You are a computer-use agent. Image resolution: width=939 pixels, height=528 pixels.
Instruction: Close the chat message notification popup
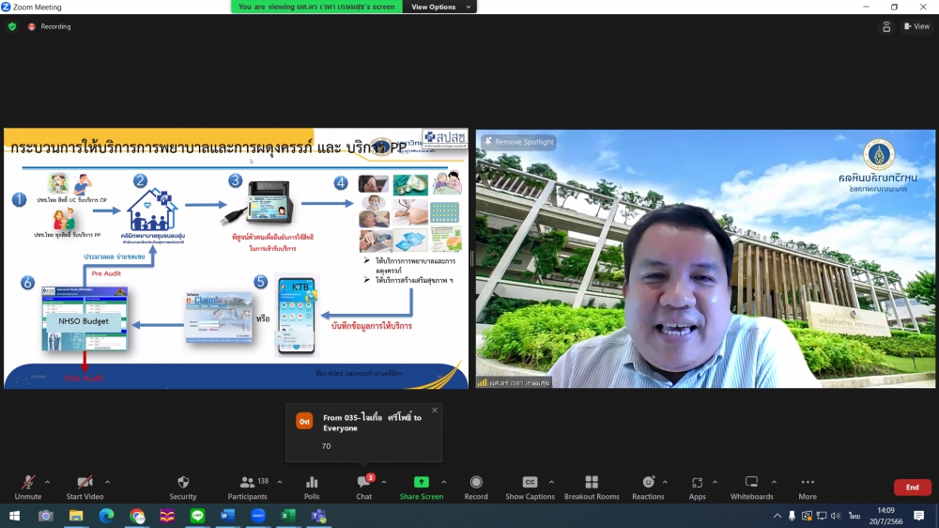coord(435,411)
